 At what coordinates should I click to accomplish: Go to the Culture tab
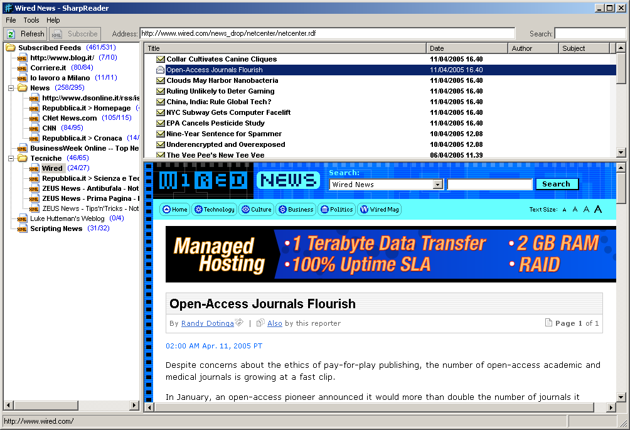(257, 210)
